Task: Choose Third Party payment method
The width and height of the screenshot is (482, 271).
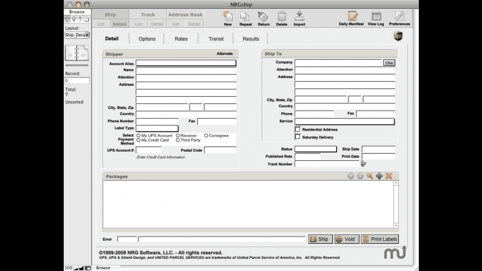Action: pos(178,140)
